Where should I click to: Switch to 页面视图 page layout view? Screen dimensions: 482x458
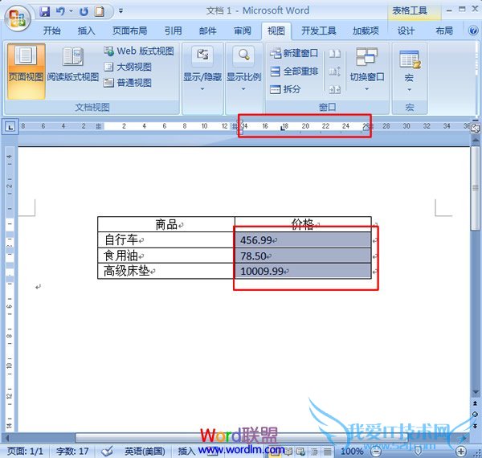(27, 71)
